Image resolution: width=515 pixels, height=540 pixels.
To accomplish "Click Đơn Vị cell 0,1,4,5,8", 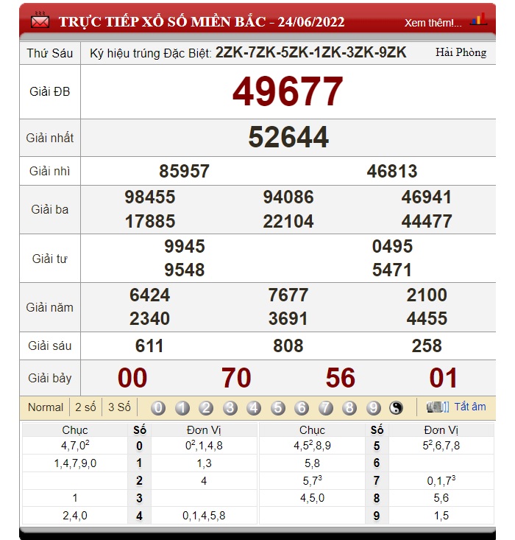I will tap(204, 516).
